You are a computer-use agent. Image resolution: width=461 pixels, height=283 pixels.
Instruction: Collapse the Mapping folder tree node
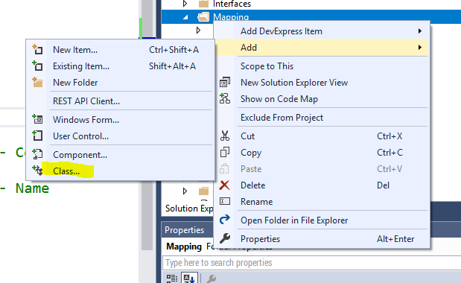(185, 17)
